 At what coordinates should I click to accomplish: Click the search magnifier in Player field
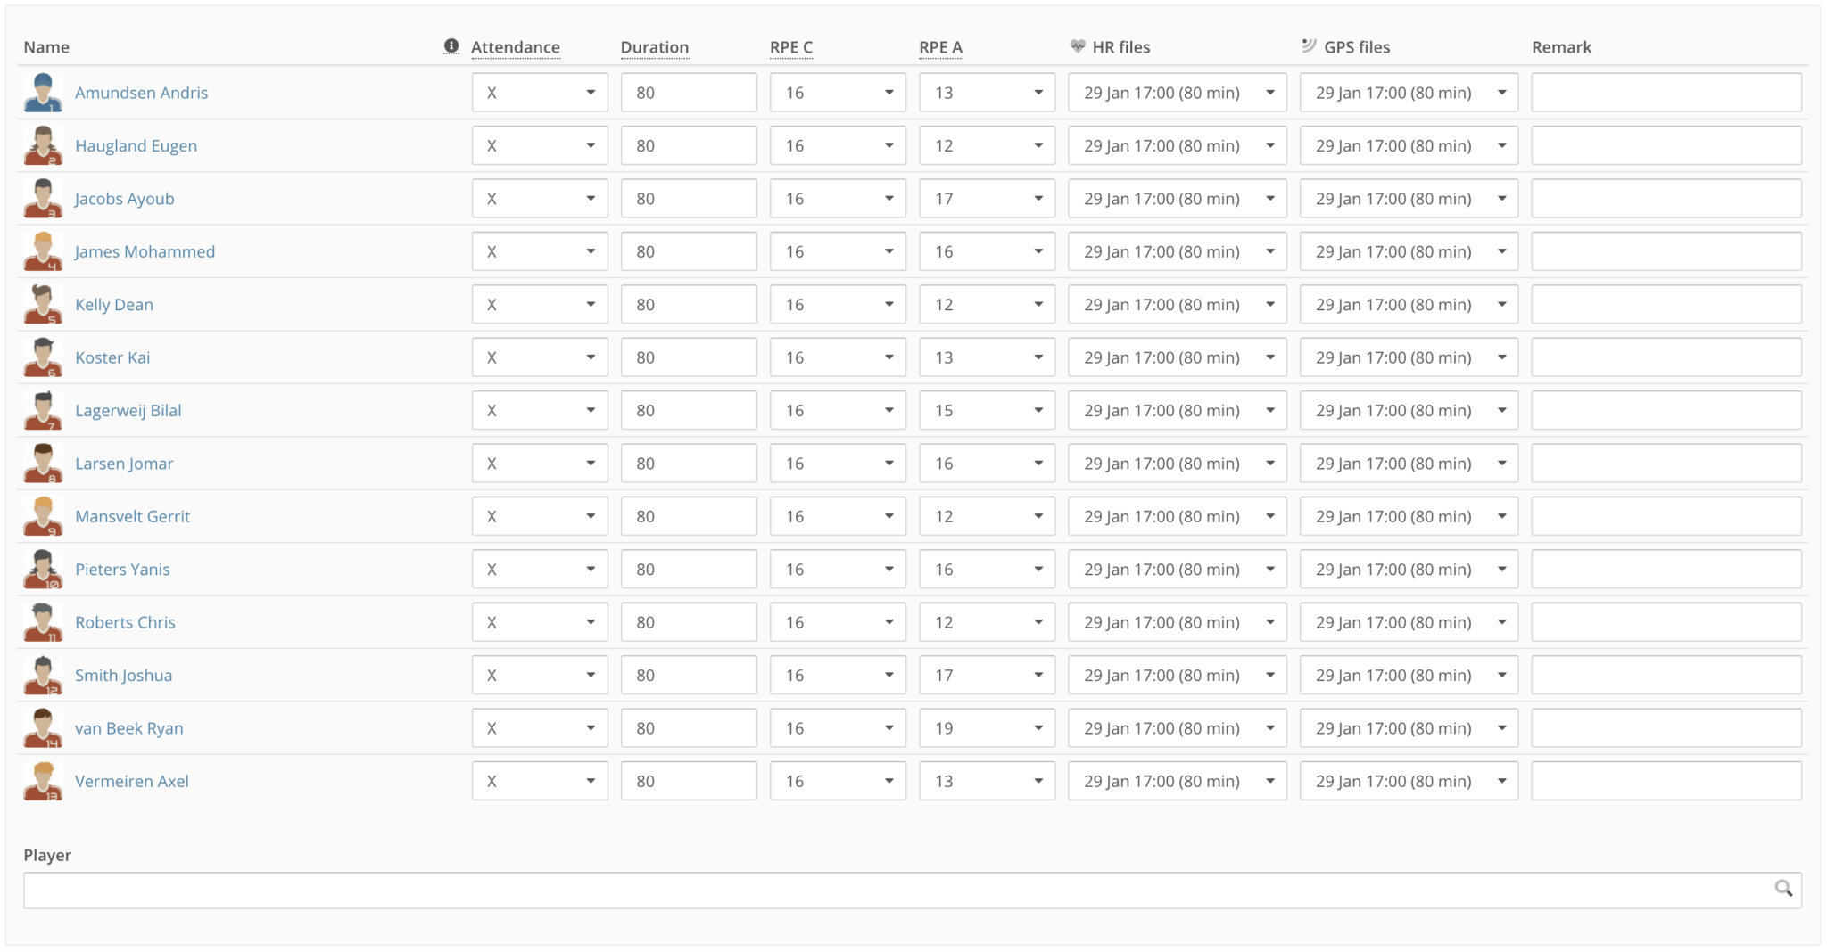1782,889
